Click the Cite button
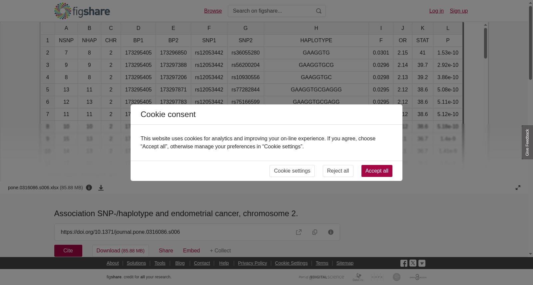 point(68,251)
